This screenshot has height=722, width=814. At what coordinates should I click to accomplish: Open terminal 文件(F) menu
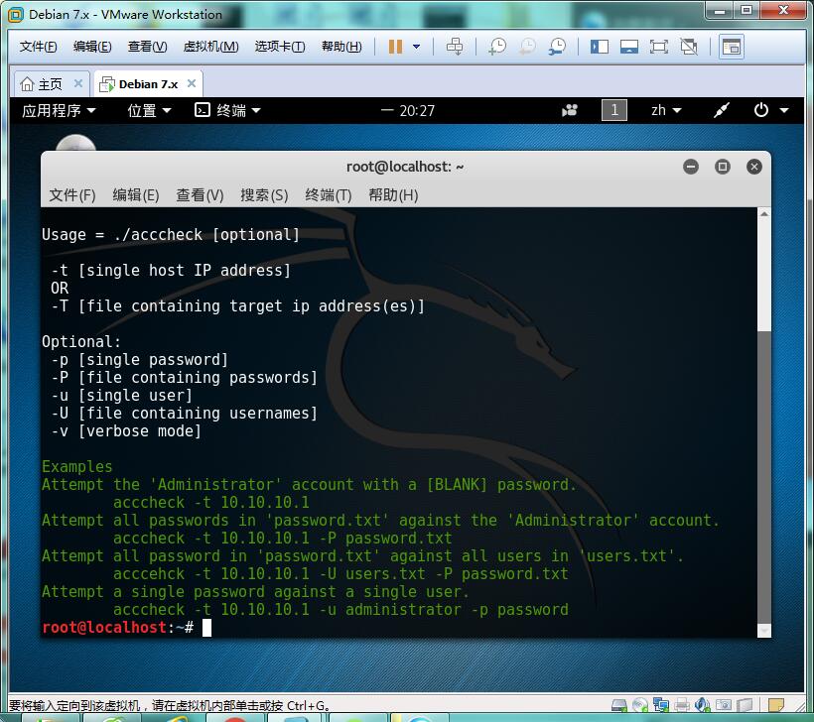coord(72,195)
